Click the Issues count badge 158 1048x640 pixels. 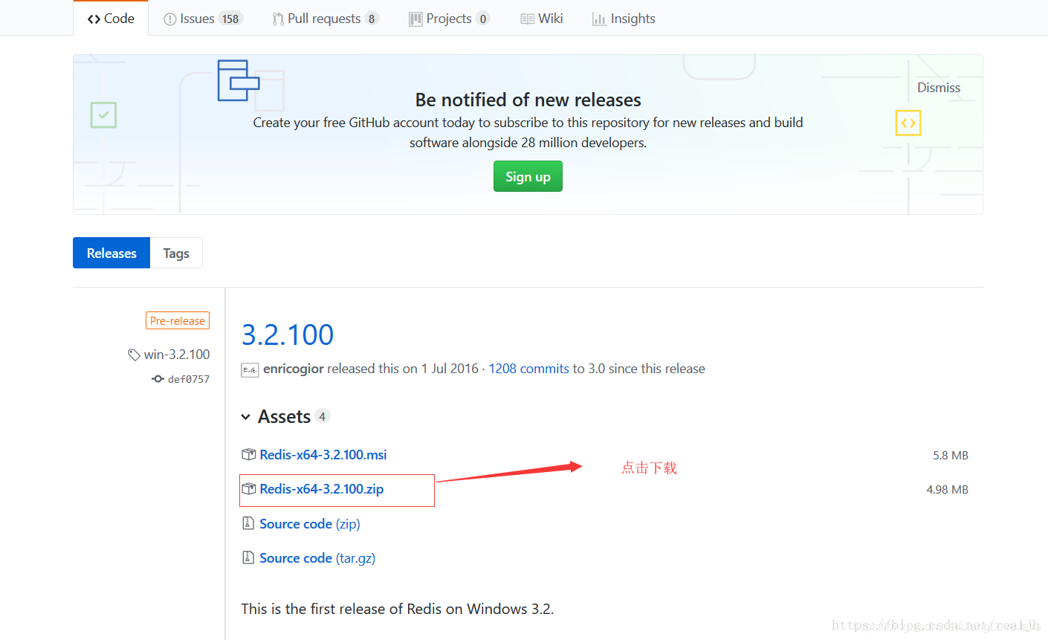tap(230, 19)
